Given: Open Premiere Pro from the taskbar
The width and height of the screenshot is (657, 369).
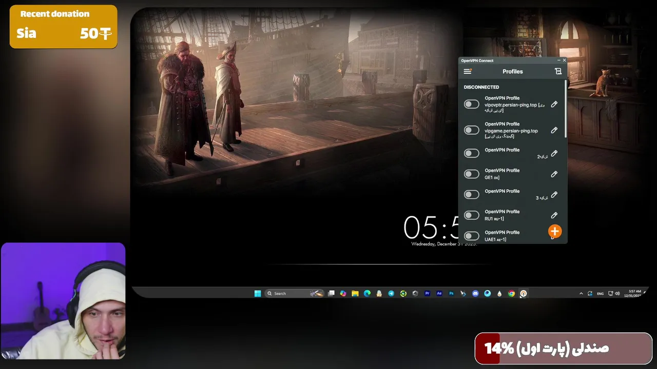Looking at the screenshot, I should pos(427,294).
